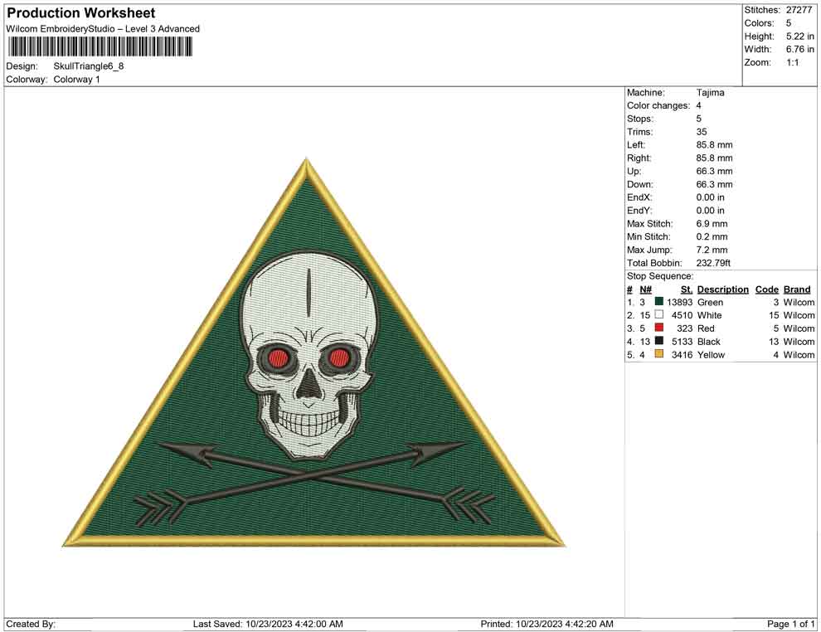Click the 'Black' description in row 4
The width and height of the screenshot is (821, 632).
pos(709,342)
